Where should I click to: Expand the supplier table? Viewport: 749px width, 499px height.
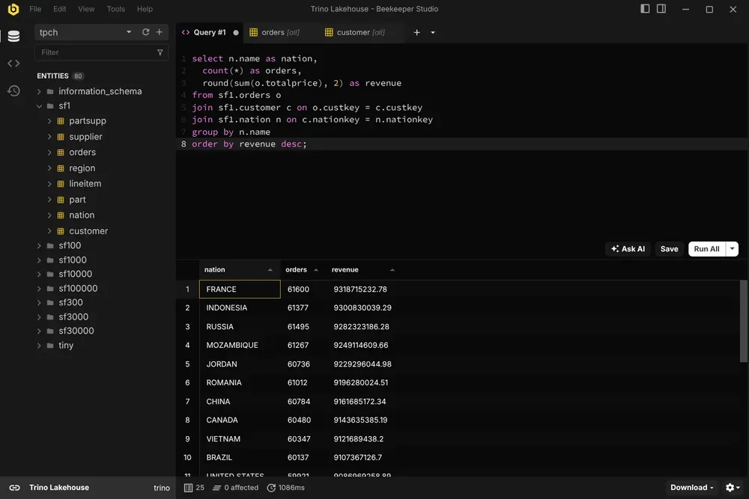[x=49, y=137]
